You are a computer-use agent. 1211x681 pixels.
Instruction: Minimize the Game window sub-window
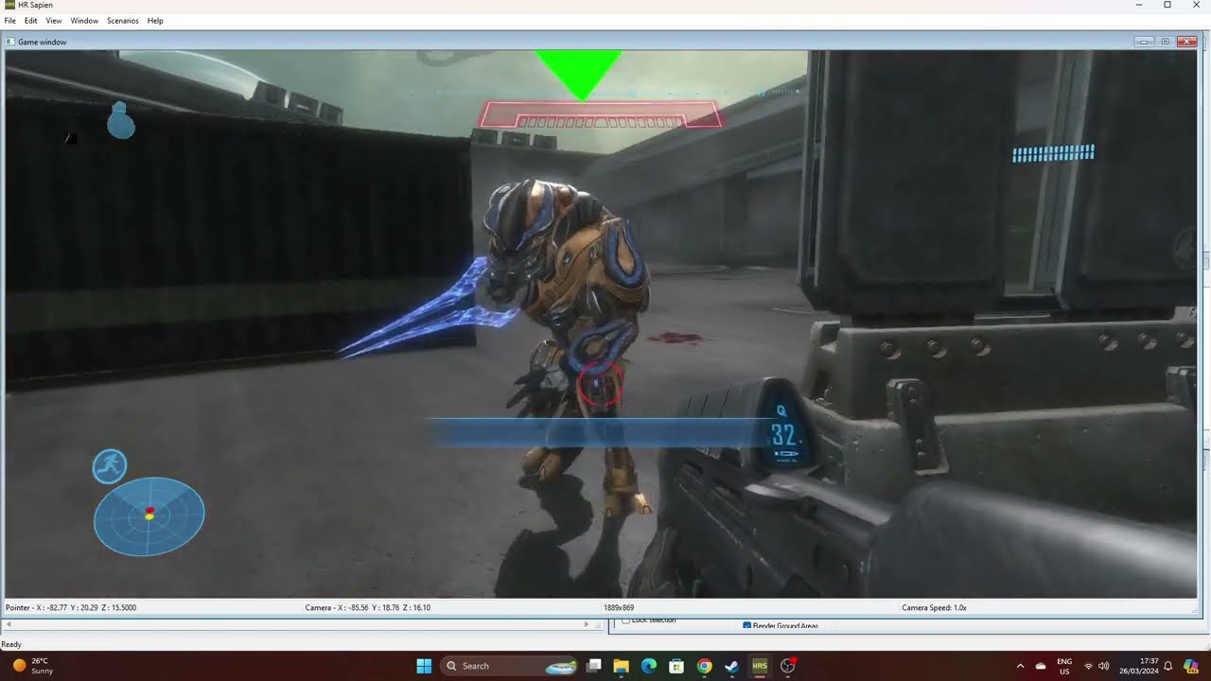tap(1144, 42)
